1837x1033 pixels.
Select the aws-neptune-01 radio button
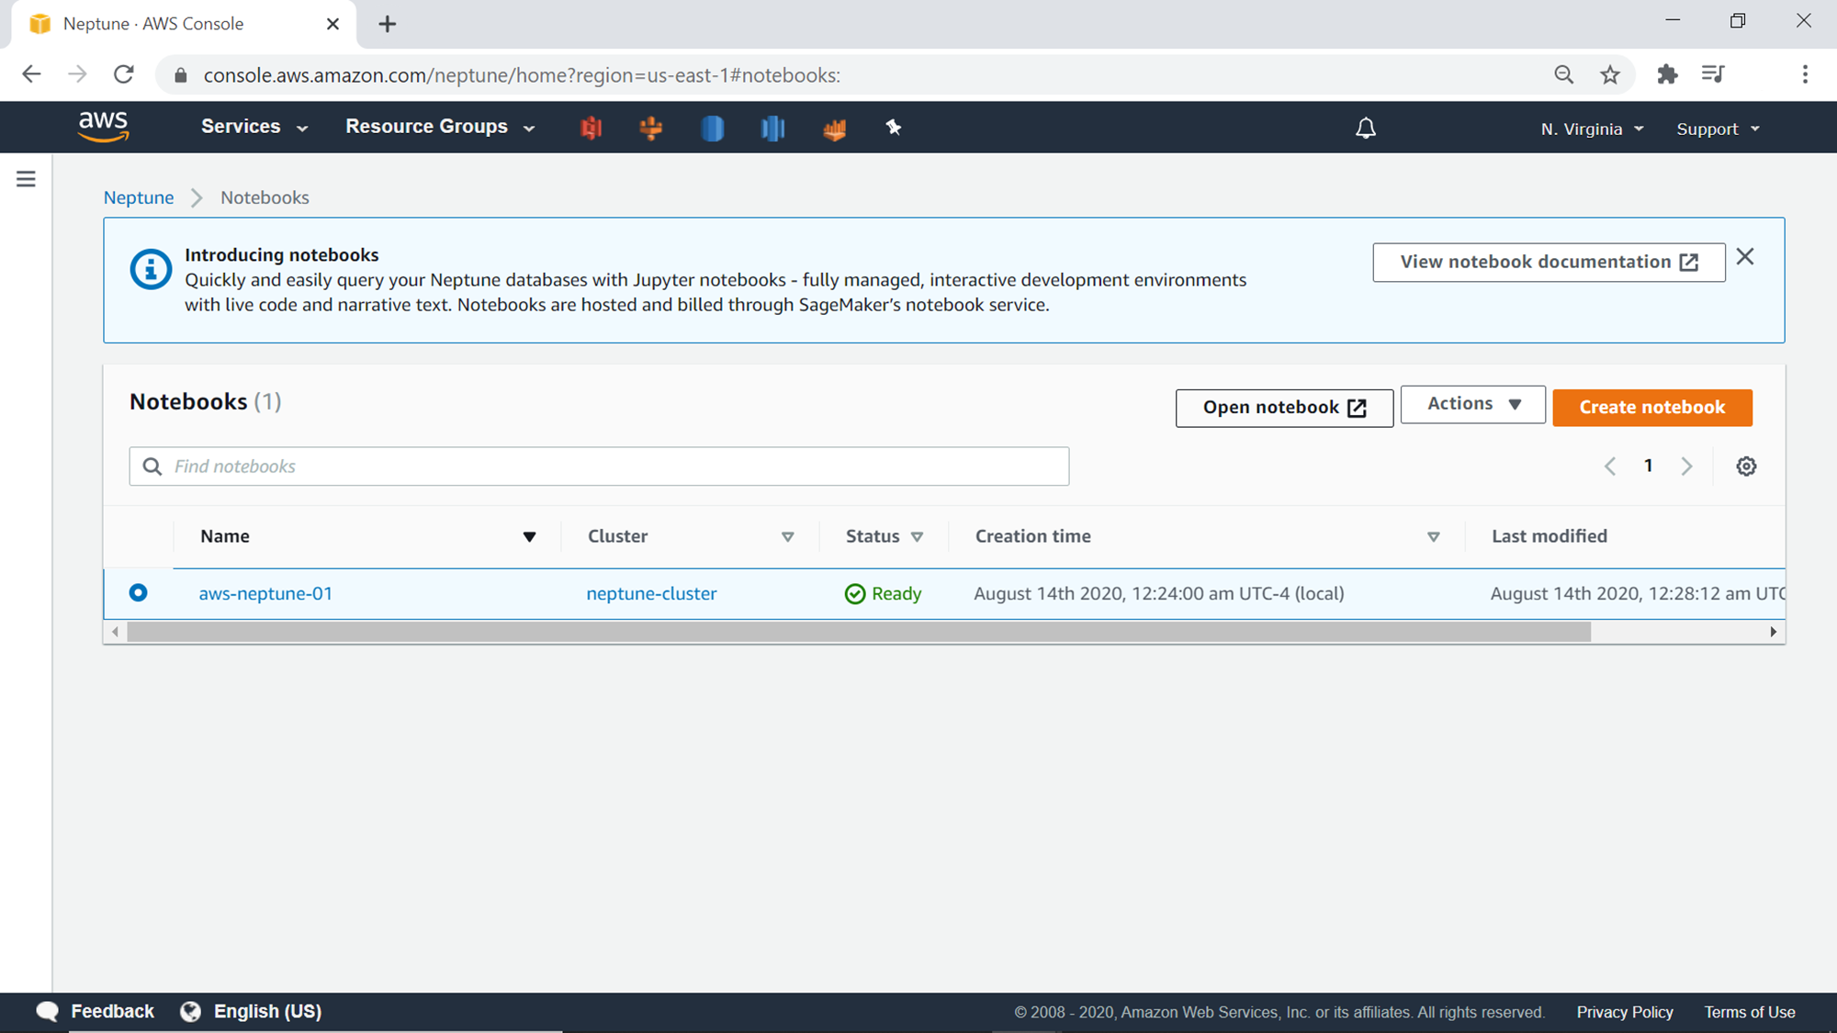tap(138, 593)
